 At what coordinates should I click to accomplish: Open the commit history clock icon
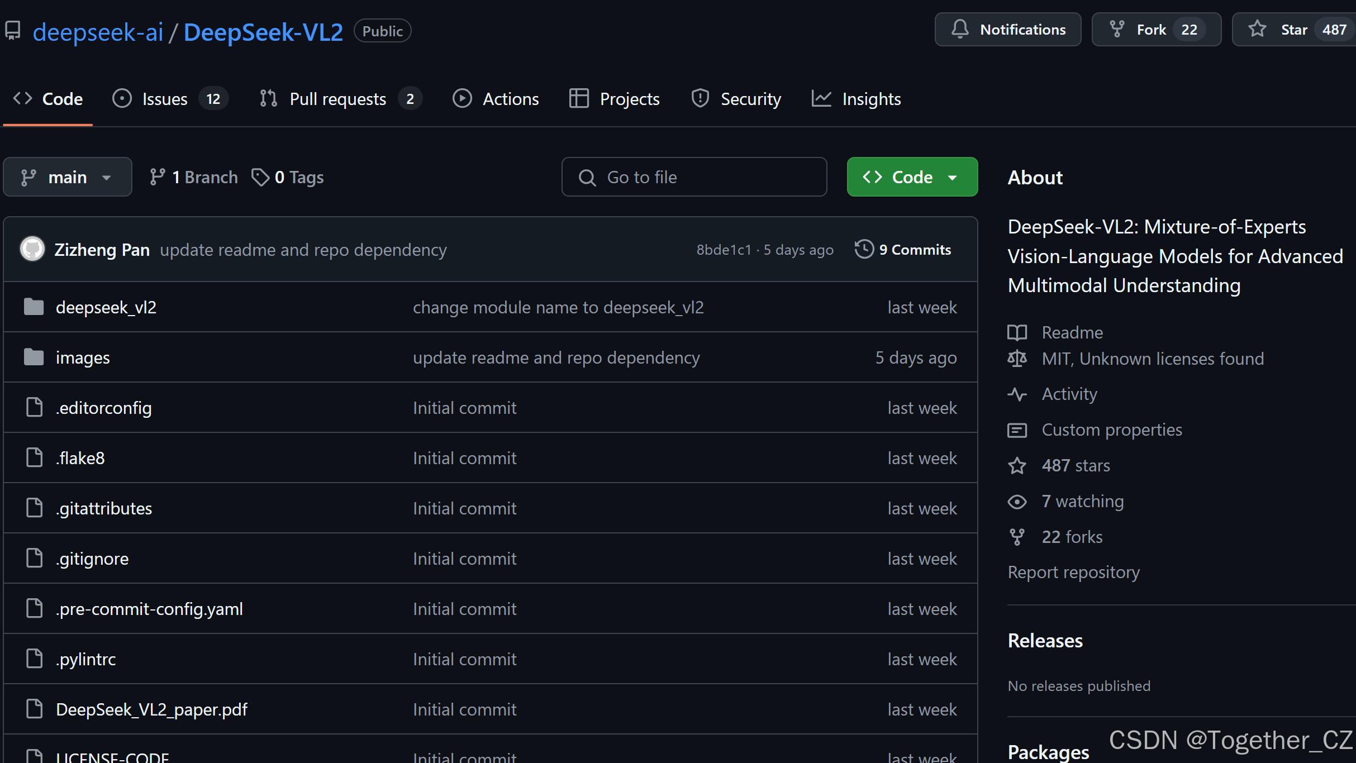tap(864, 249)
